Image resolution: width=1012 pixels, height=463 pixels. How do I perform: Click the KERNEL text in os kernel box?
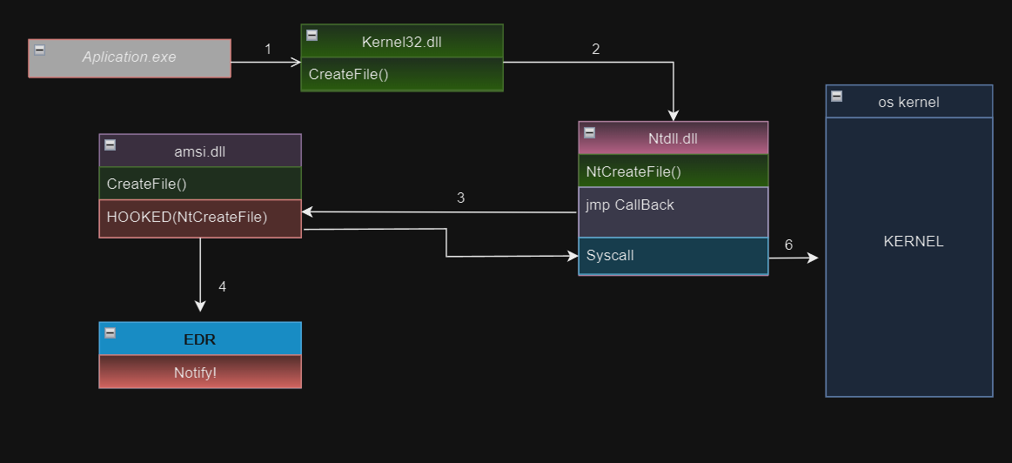pyautogui.click(x=913, y=242)
